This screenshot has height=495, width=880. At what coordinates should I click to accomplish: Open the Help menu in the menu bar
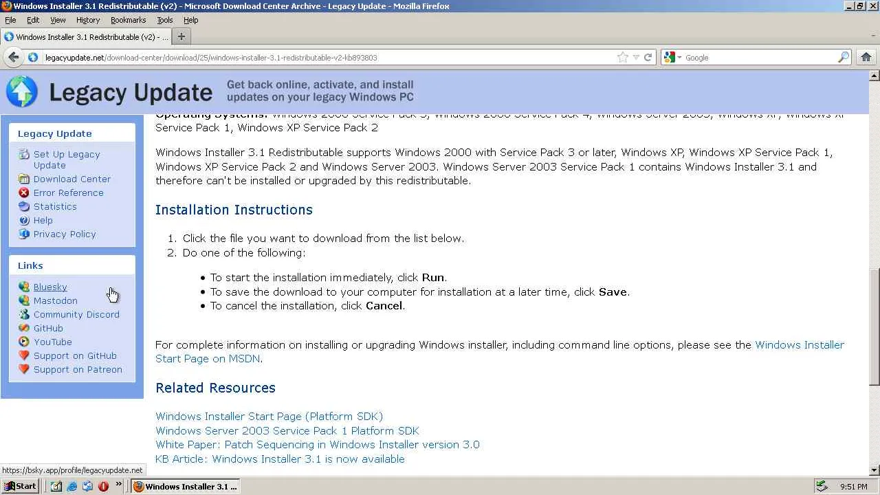(190, 21)
